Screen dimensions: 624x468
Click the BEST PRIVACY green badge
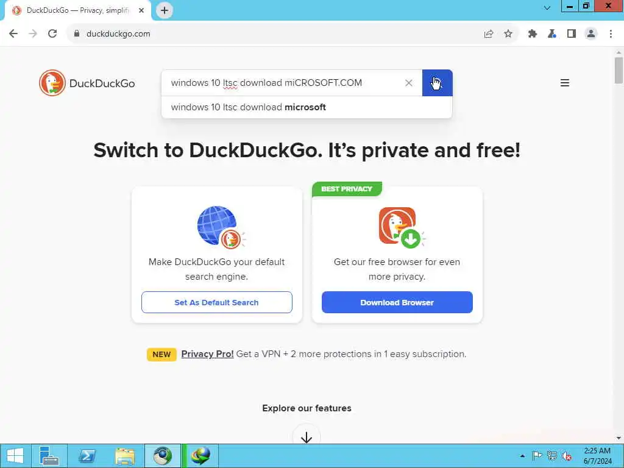(347, 189)
